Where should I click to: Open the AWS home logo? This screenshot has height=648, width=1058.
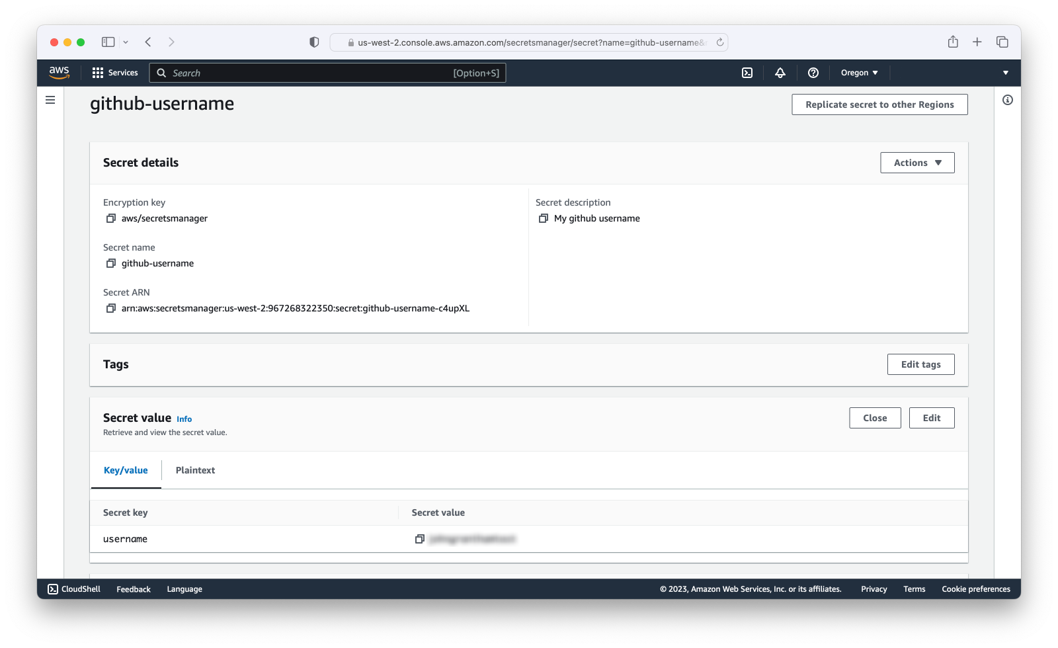pos(59,73)
